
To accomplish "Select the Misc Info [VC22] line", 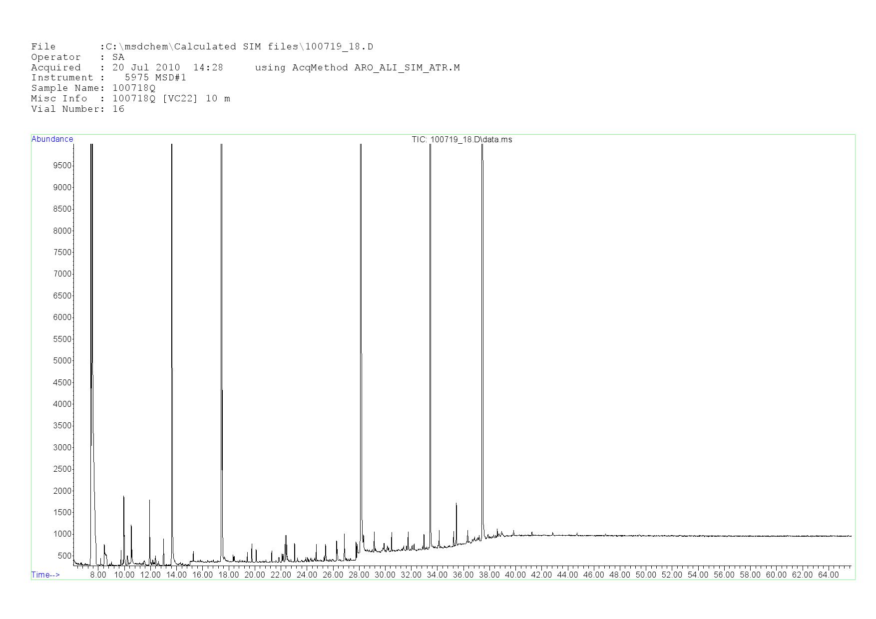I will point(130,98).
